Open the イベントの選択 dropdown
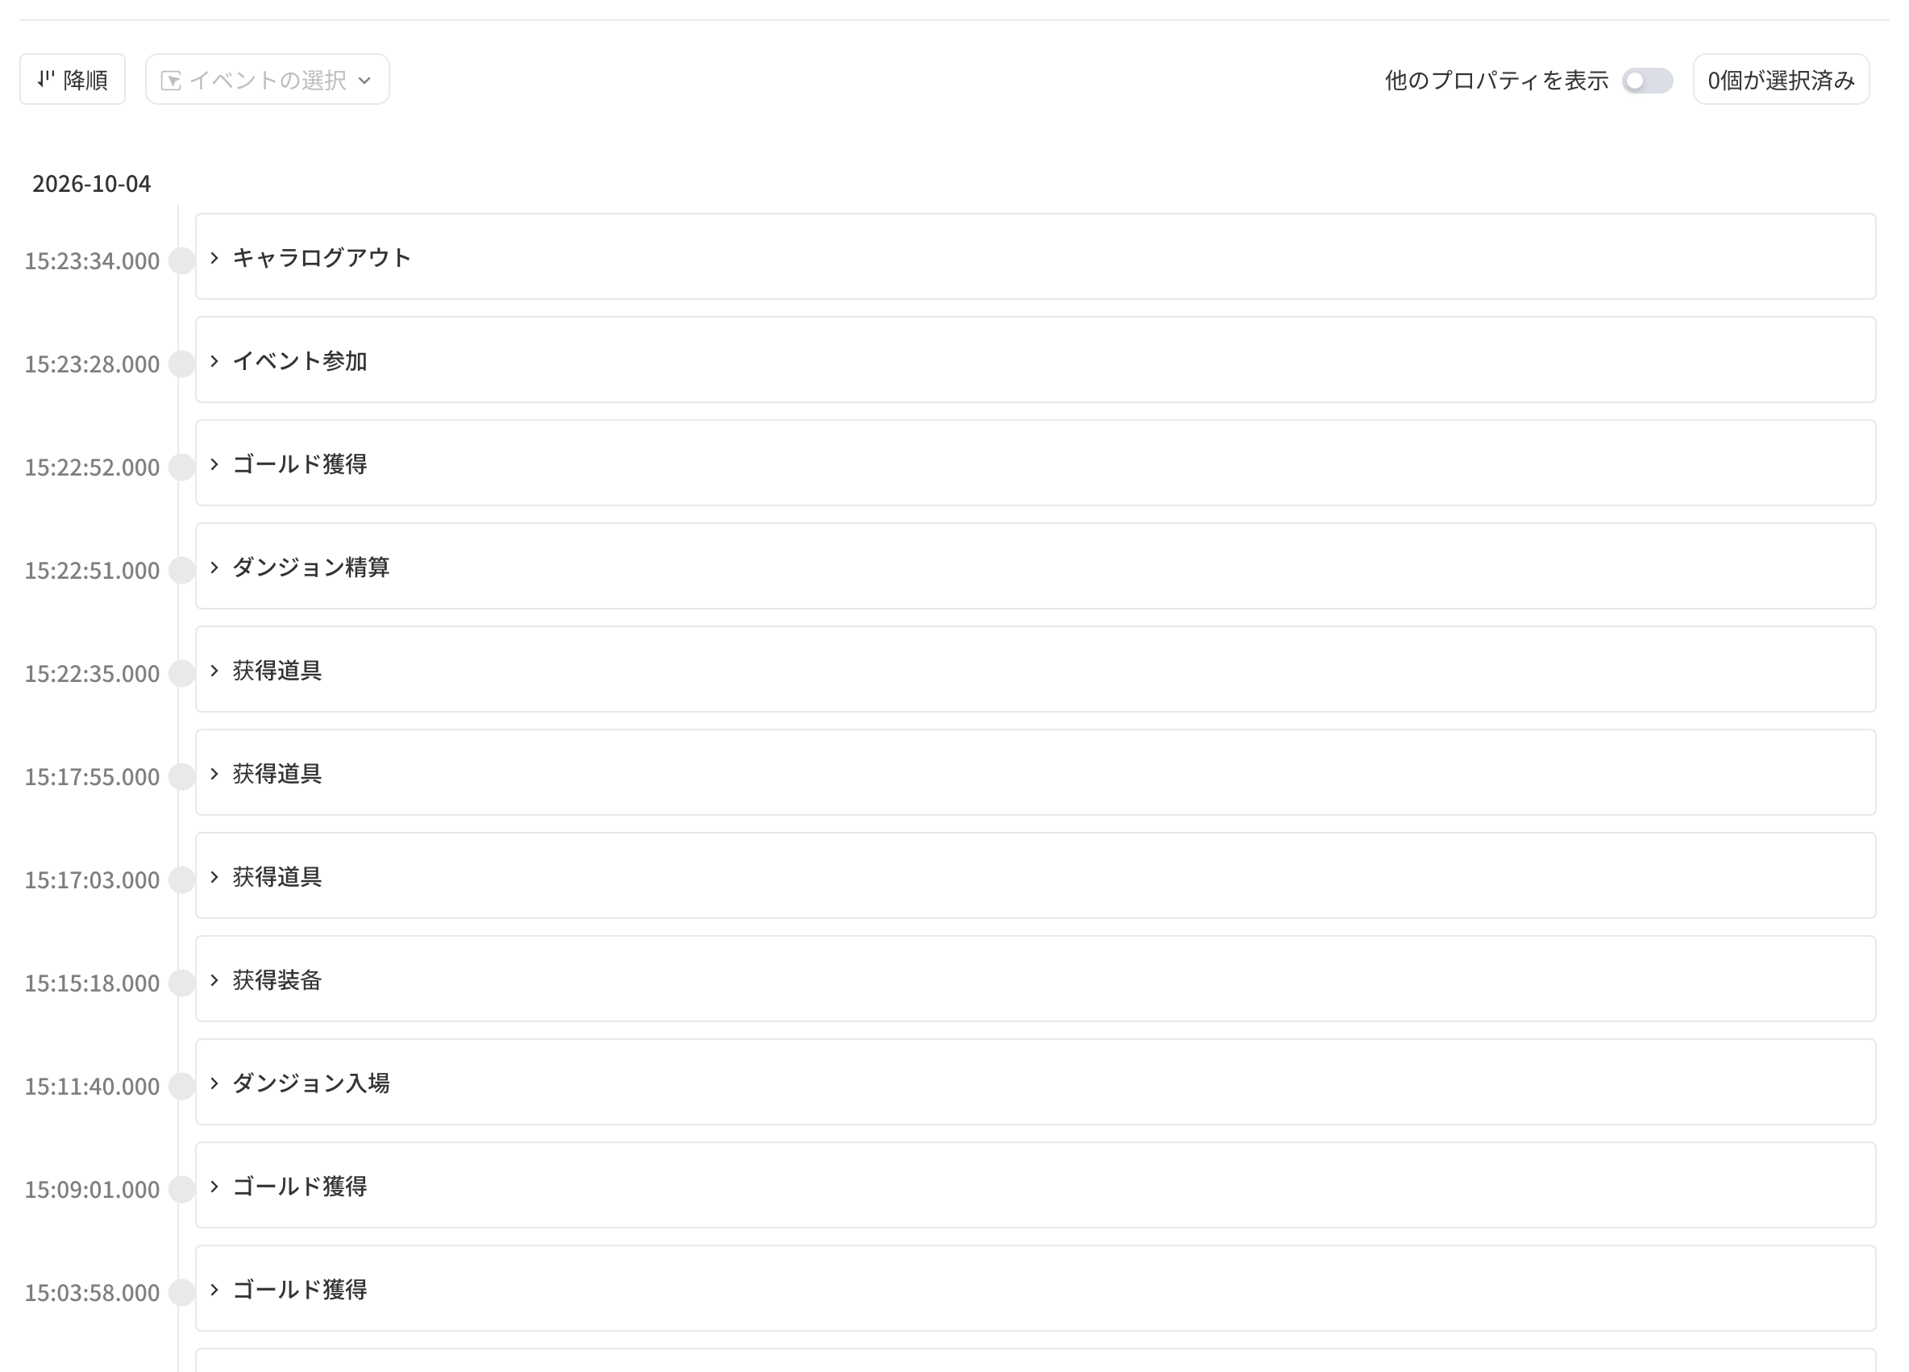The height and width of the screenshot is (1372, 1909). tap(267, 79)
